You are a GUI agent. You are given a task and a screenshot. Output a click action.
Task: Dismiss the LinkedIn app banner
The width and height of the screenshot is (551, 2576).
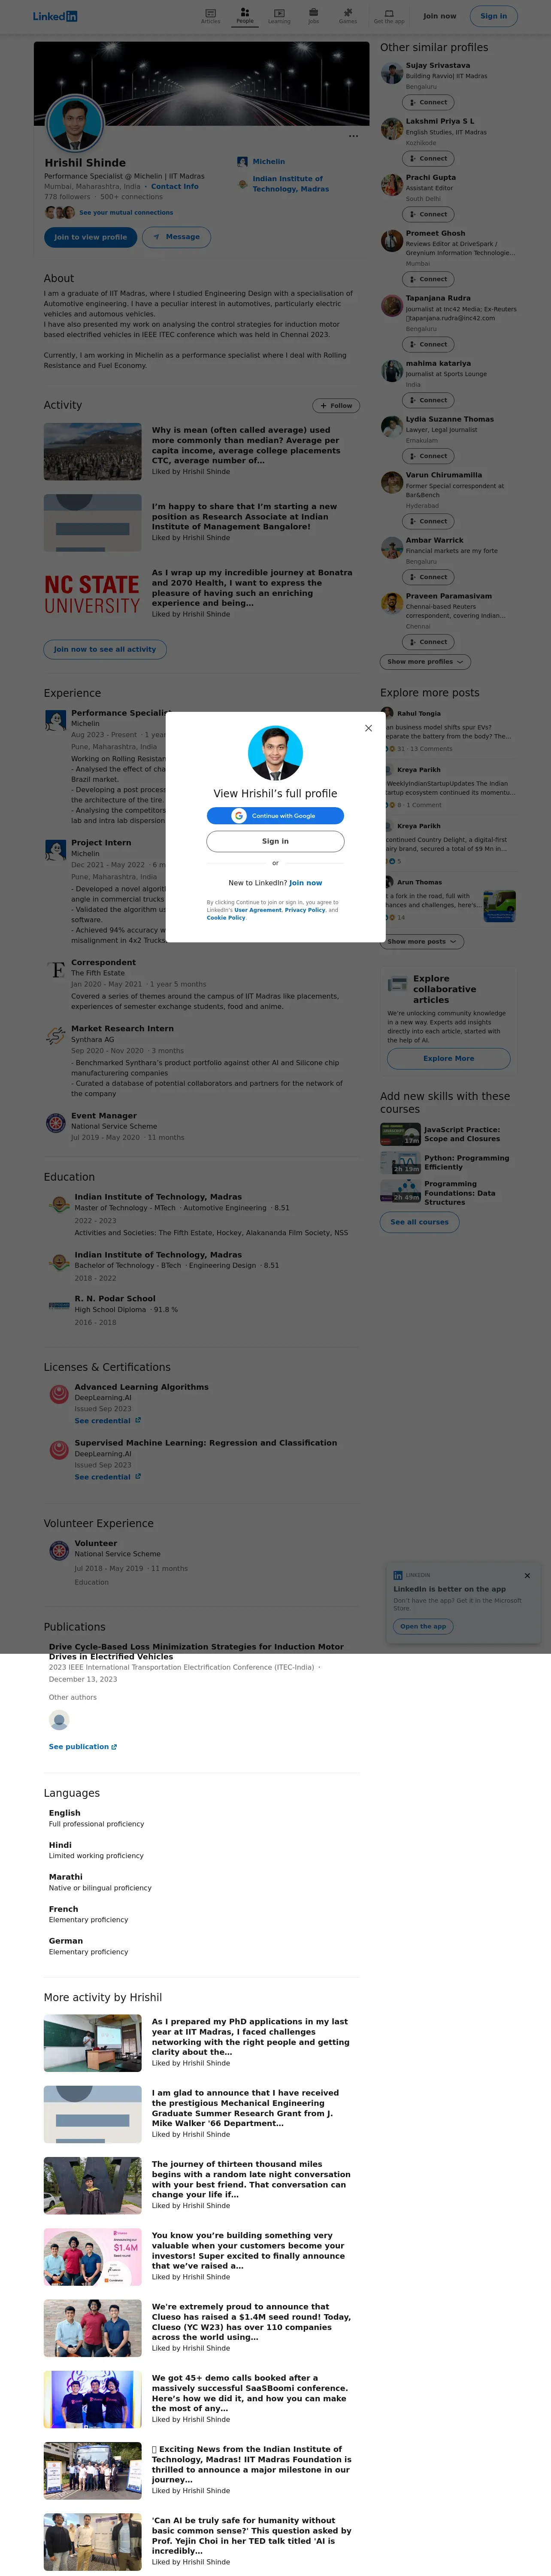[x=527, y=1575]
